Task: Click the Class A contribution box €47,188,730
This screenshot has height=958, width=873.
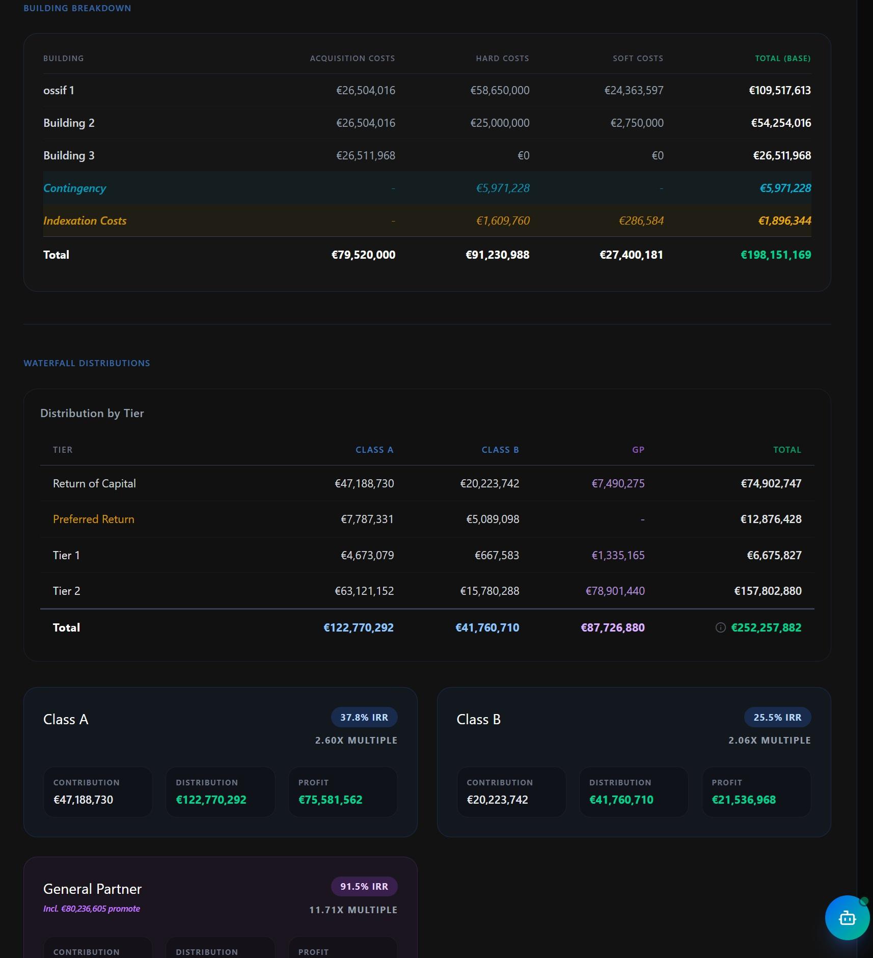Action: (x=98, y=792)
